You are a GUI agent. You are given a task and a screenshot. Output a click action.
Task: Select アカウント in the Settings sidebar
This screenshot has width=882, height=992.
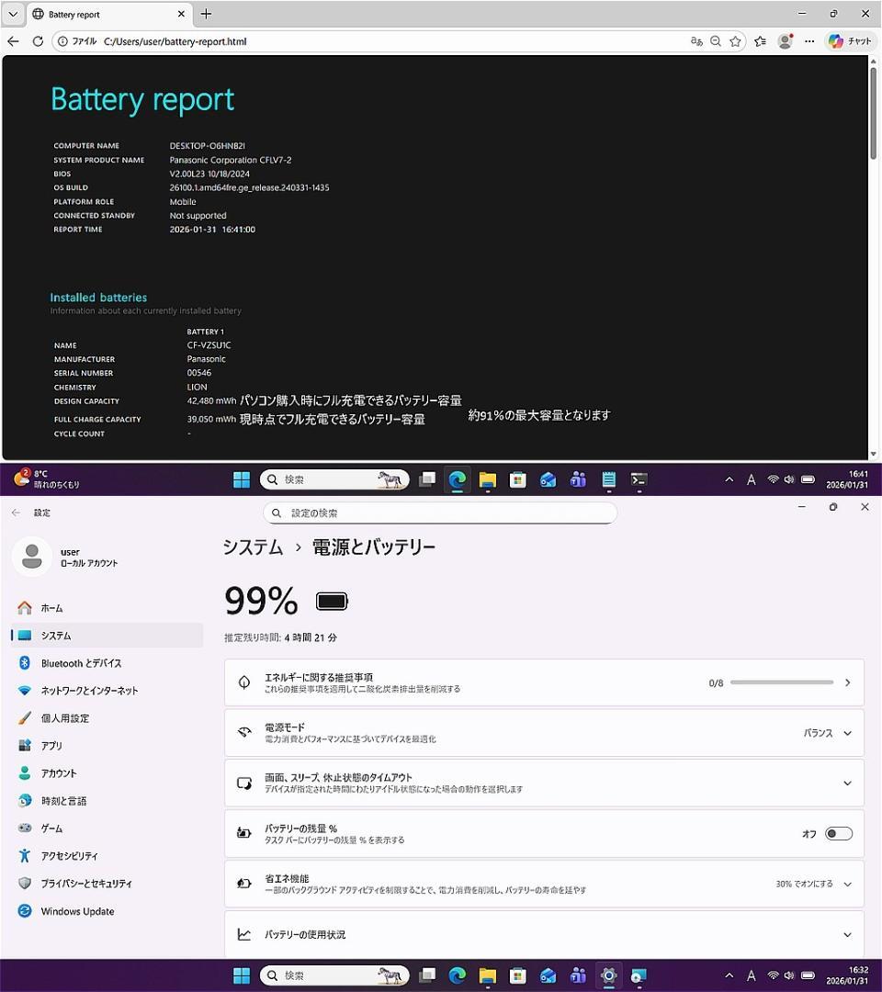[x=66, y=772]
